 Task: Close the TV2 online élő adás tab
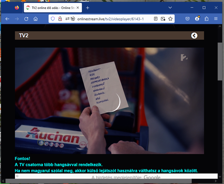[78, 7]
